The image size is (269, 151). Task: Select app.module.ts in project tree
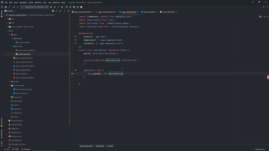click(x=21, y=74)
